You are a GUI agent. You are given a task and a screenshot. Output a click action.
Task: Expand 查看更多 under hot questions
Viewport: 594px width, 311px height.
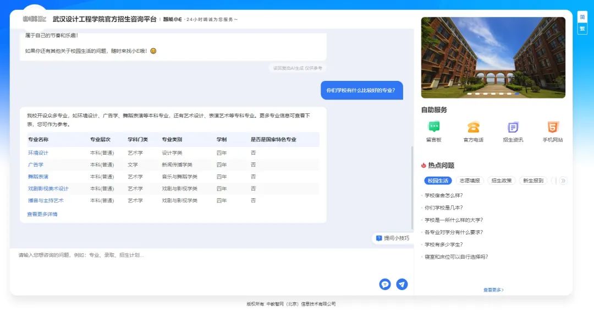493,290
